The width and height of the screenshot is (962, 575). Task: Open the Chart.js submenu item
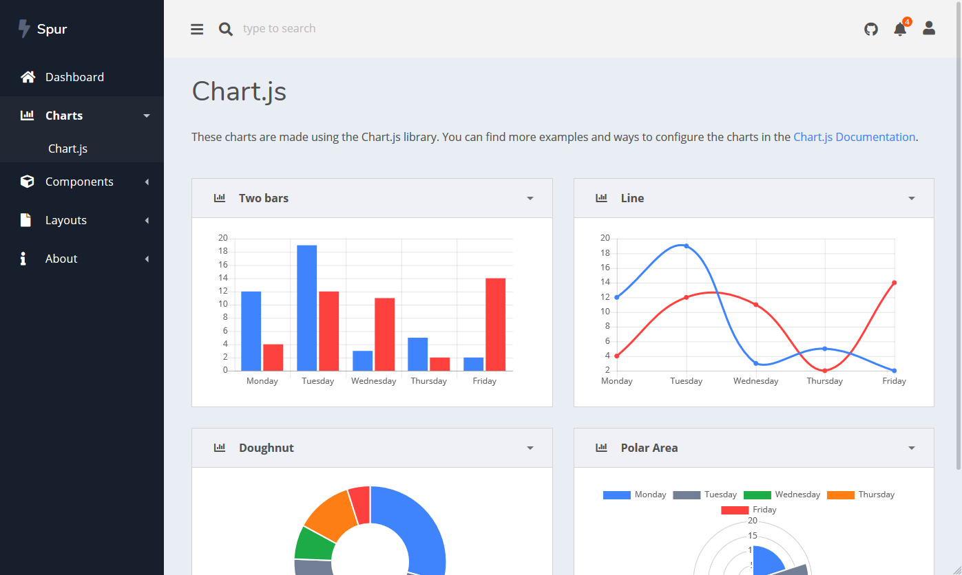pyautogui.click(x=67, y=149)
